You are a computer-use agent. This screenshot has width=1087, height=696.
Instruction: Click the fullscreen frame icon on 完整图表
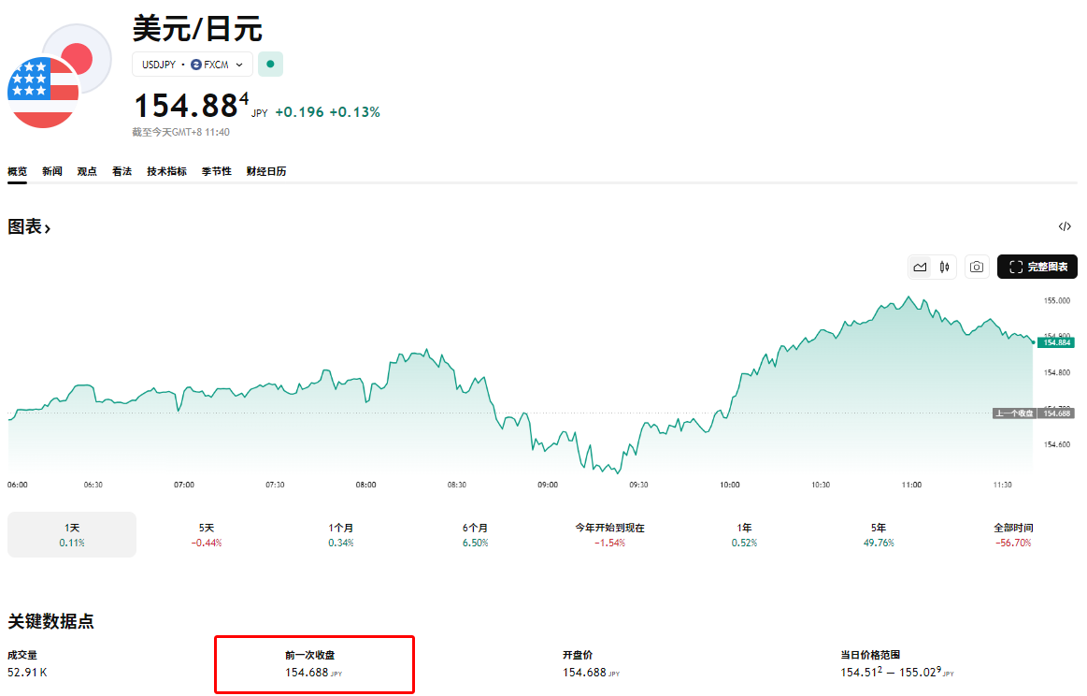(1017, 267)
